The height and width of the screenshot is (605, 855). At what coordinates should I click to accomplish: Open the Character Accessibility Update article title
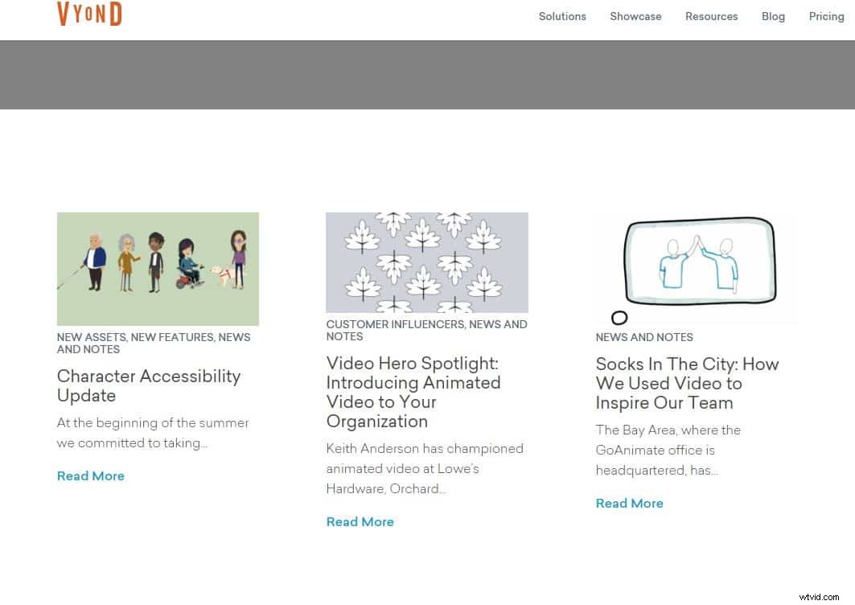[x=149, y=386]
